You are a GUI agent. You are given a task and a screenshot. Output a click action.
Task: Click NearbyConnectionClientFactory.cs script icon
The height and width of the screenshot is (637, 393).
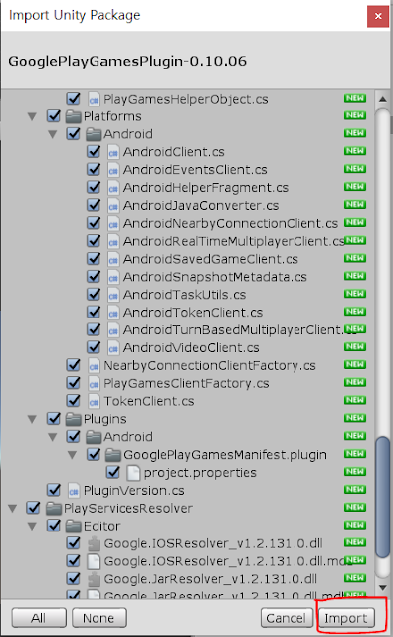[94, 365]
